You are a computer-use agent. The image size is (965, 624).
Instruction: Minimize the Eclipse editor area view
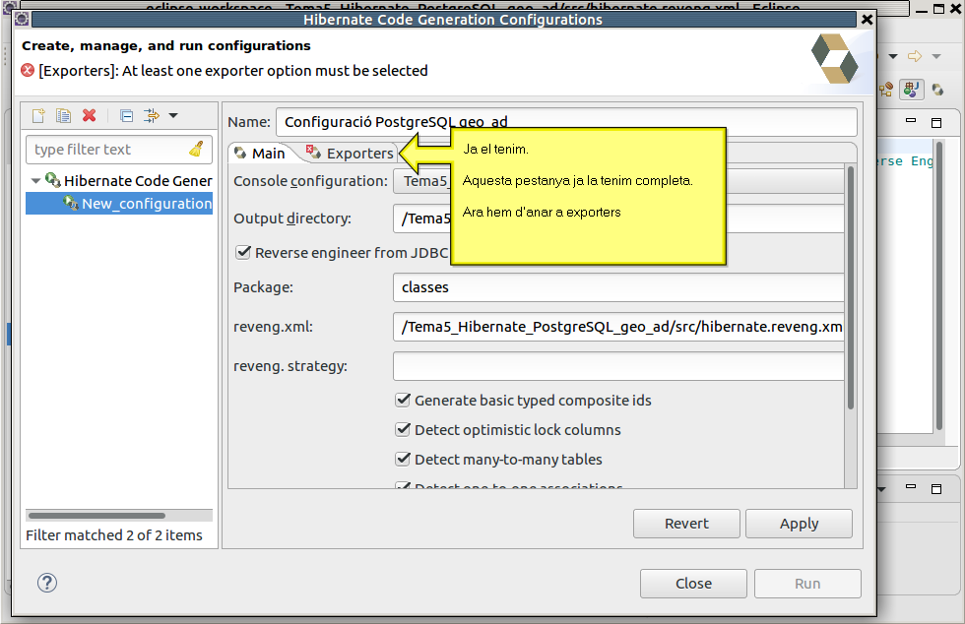[x=911, y=121]
